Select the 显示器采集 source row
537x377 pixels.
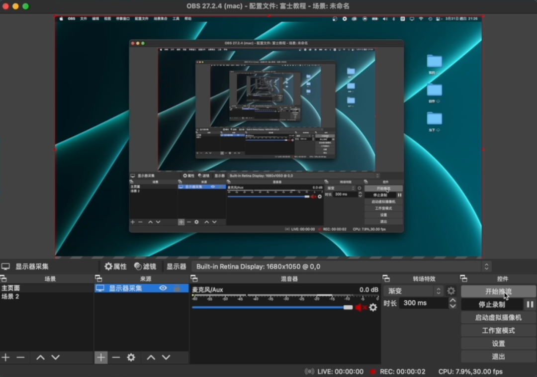click(x=141, y=288)
